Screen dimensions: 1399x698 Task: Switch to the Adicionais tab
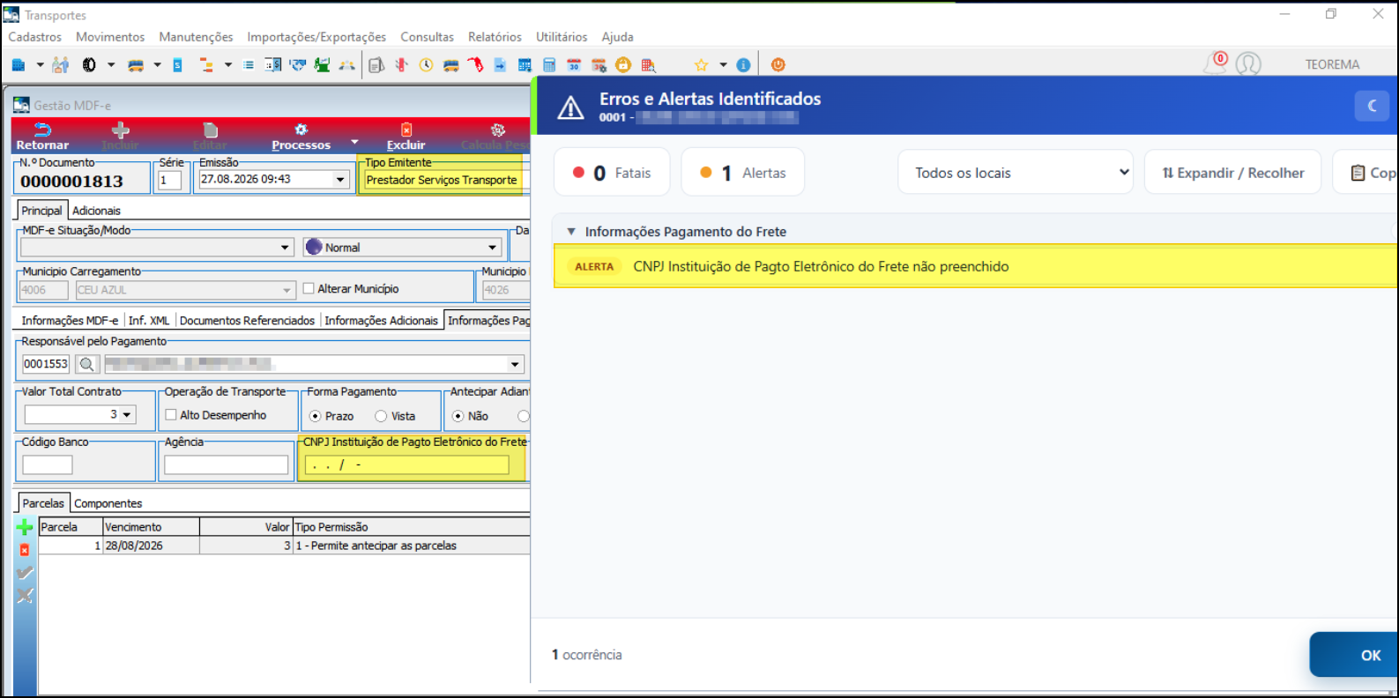click(96, 211)
